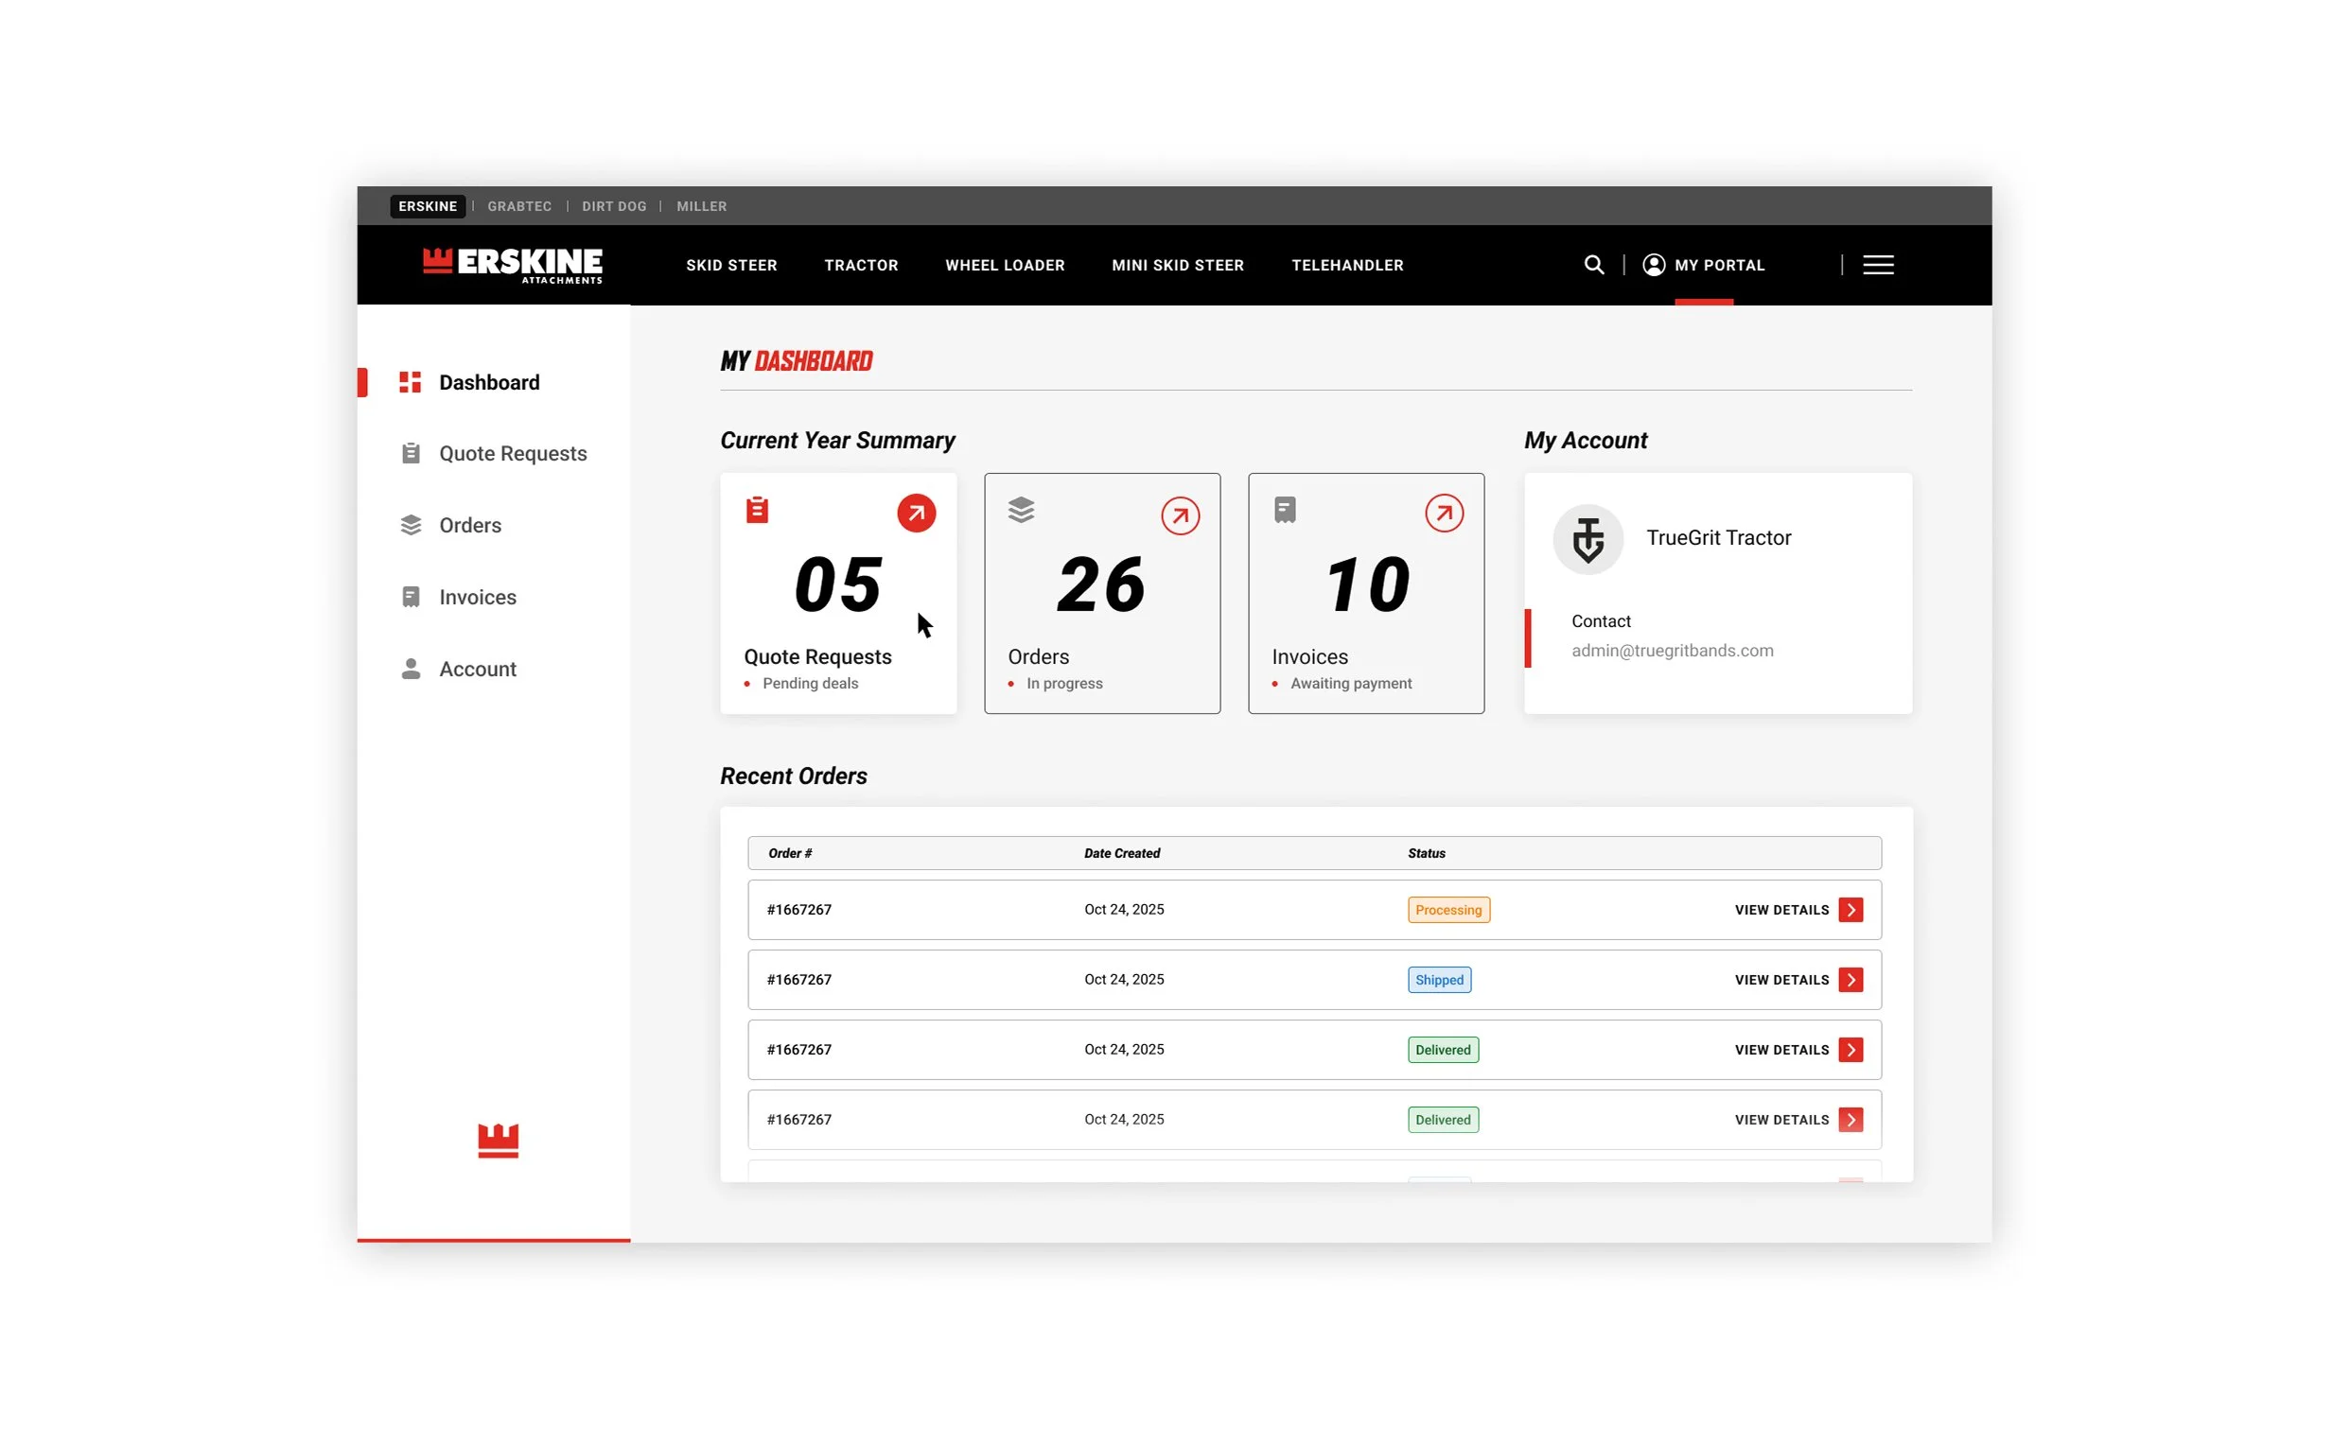Click the Erskine Attachments logo
Viewport: 2351px width, 1430px height.
[x=513, y=264]
